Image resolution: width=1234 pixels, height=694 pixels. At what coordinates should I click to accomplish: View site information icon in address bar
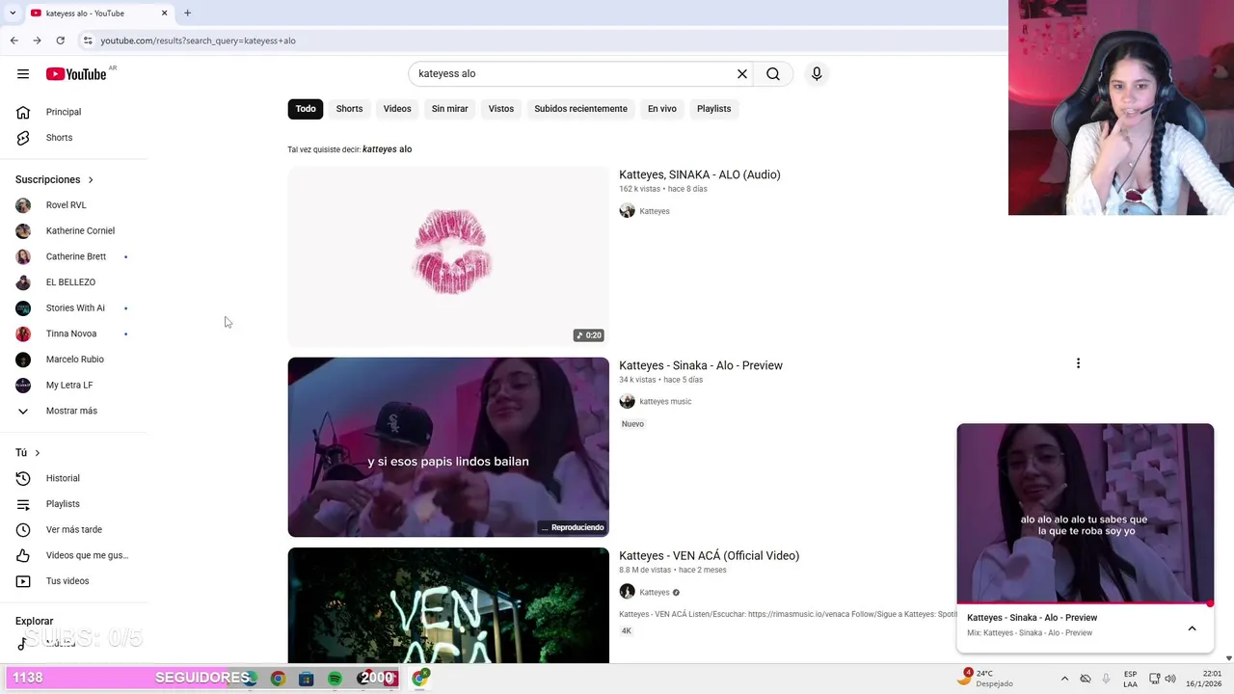click(87, 40)
